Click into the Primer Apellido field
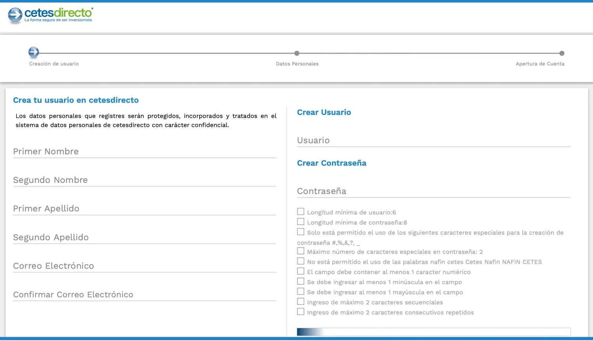Viewport: 593px width, 340px height. [x=145, y=209]
